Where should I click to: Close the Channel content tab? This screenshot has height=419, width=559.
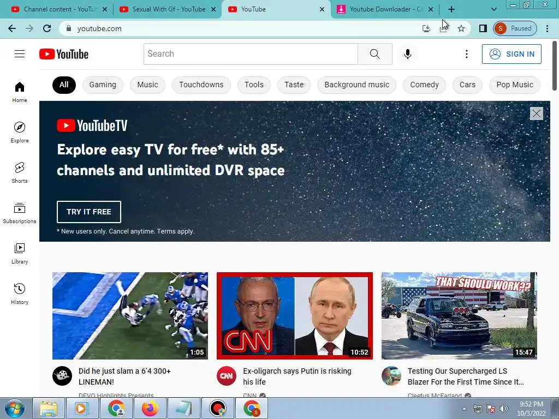105,9
